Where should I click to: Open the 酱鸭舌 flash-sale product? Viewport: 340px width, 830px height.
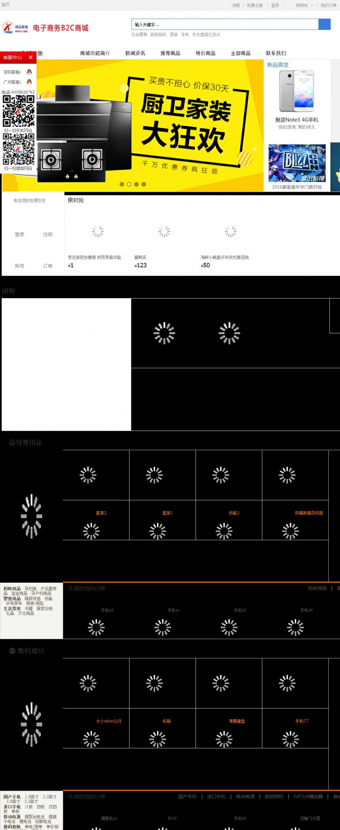click(140, 257)
